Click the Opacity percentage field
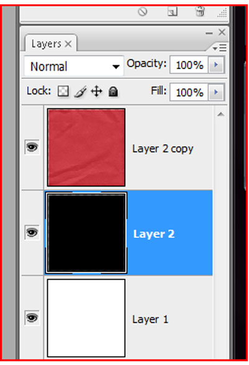This screenshot has height=365, width=249. 189,65
